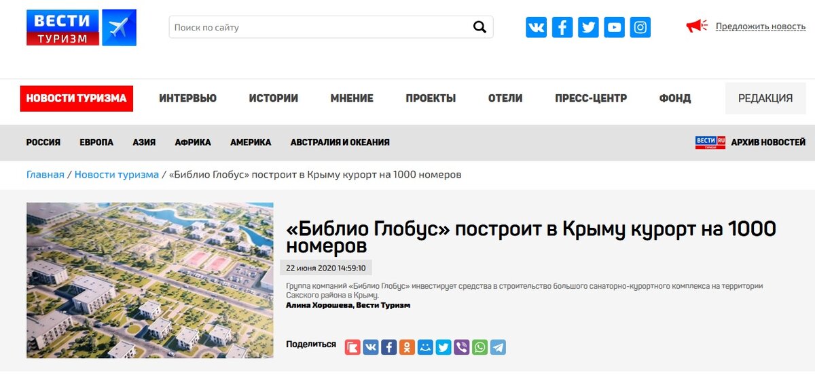Open the Истории menu item
The height and width of the screenshot is (381, 815).
273,98
